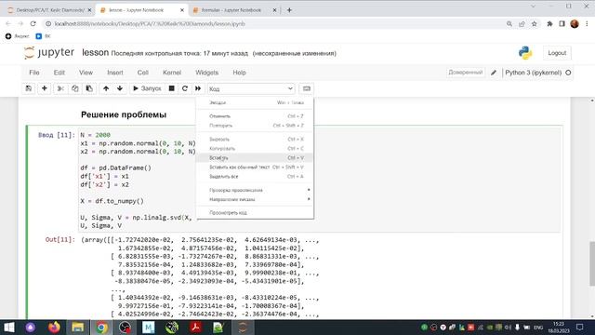
Task: Open File Explorer from the taskbar
Action: pos(78,327)
